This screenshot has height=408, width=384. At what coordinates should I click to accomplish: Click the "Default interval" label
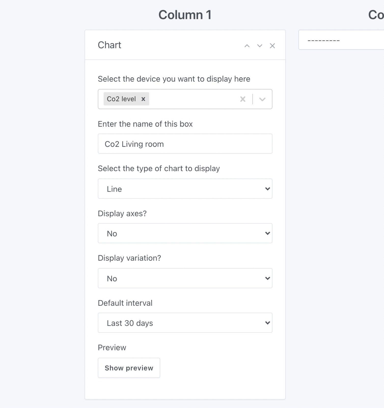pyautogui.click(x=125, y=303)
